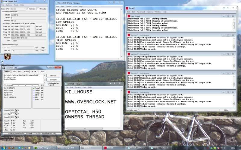This screenshot has height=150, width=241.
Task: Click the 'WWW.OVERCLOCK.NET' text line
Action: coord(91,102)
